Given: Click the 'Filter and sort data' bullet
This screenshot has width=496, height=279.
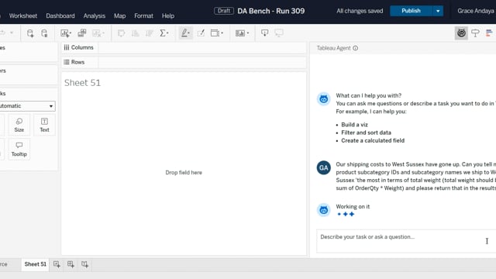Looking at the screenshot, I should pyautogui.click(x=366, y=133).
